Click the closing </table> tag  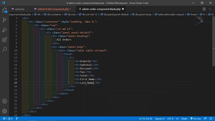click(62, 93)
